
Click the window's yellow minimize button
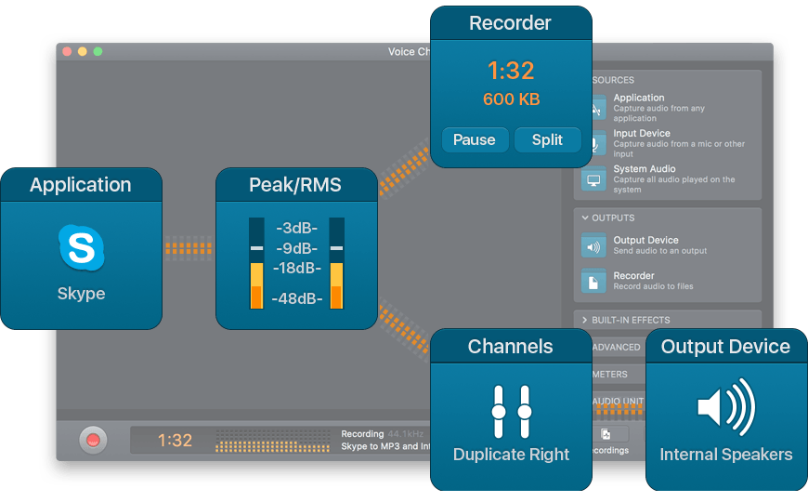point(83,51)
